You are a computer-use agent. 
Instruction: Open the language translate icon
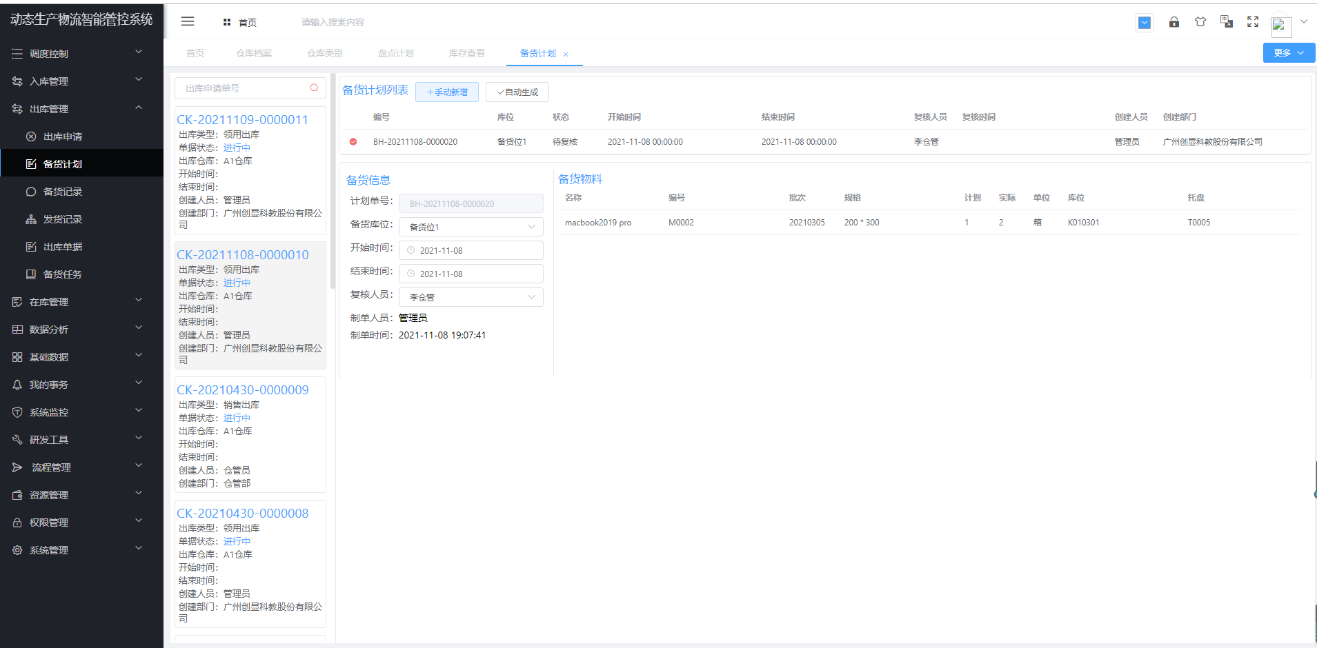[1227, 21]
